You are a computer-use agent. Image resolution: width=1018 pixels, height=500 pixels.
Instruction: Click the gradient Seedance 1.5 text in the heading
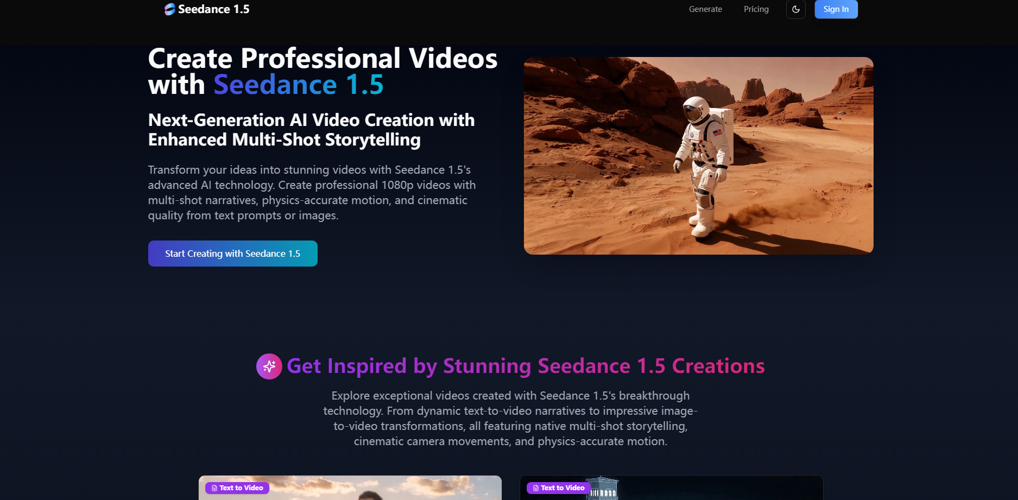click(x=298, y=85)
